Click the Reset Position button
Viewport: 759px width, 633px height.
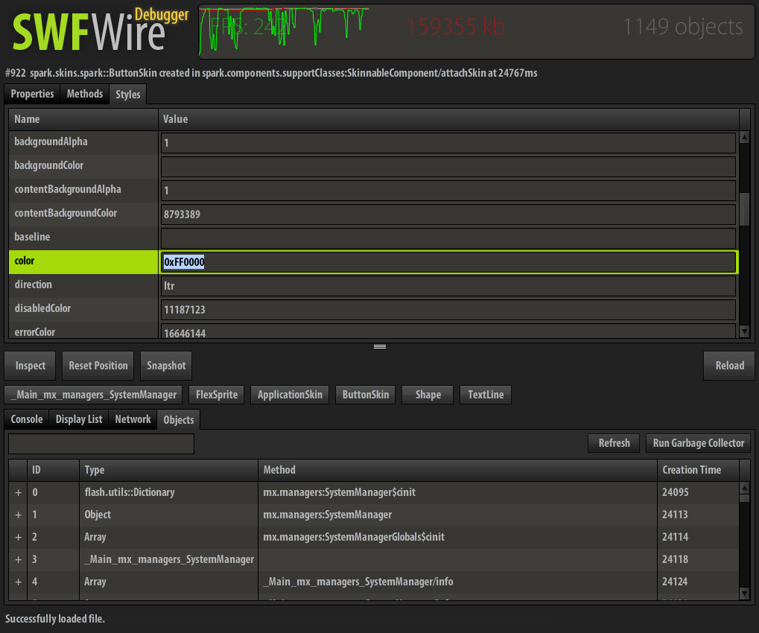coord(98,366)
